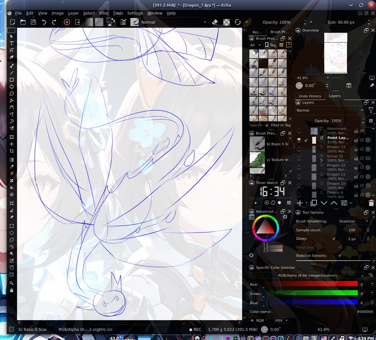Undo the last action
The image size is (376, 340).
[44, 22]
